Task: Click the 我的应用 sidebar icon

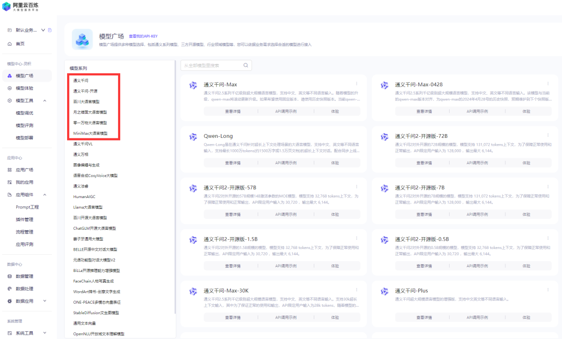Action: [x=10, y=182]
